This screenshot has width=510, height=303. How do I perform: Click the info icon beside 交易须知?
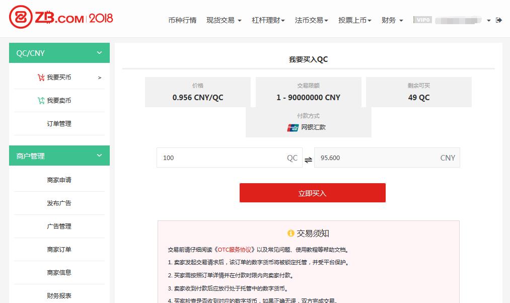point(291,233)
